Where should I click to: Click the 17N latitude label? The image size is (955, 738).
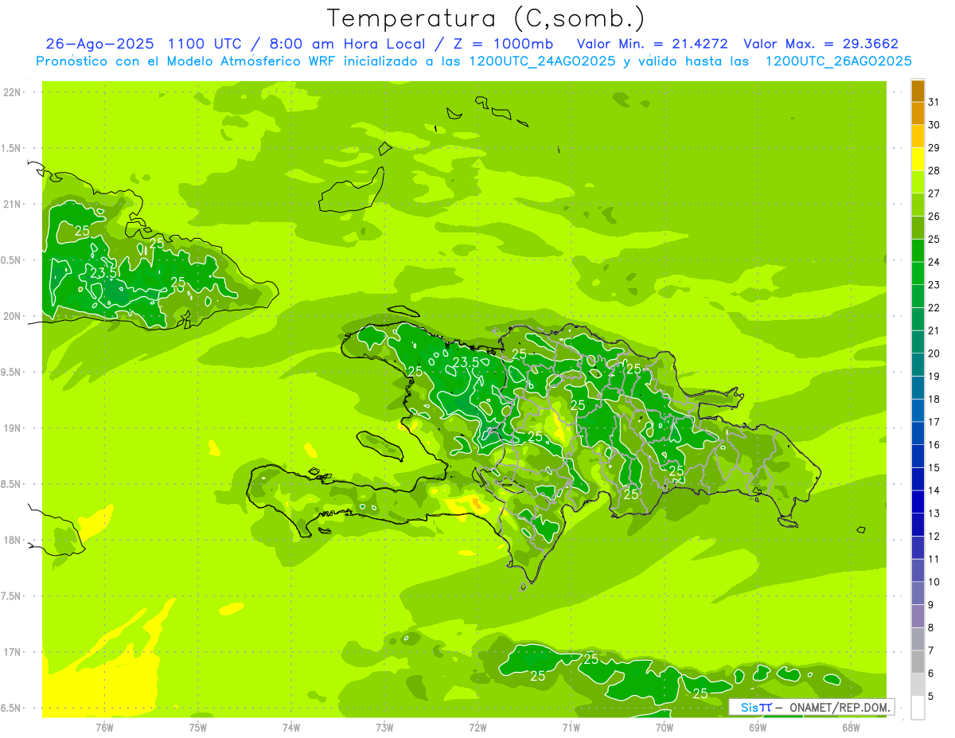click(13, 652)
